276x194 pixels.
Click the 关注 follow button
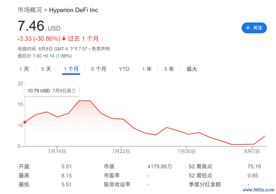click(x=254, y=28)
